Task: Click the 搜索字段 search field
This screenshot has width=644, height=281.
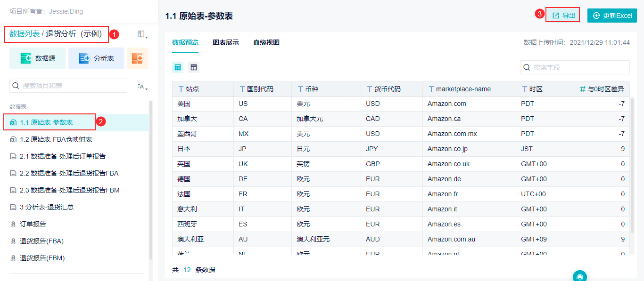Action: coord(575,67)
